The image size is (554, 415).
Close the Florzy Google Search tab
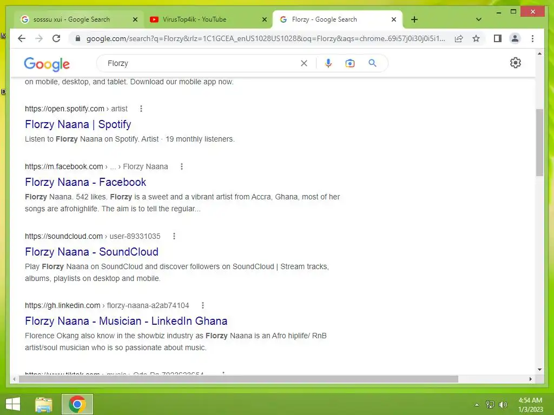pos(394,19)
